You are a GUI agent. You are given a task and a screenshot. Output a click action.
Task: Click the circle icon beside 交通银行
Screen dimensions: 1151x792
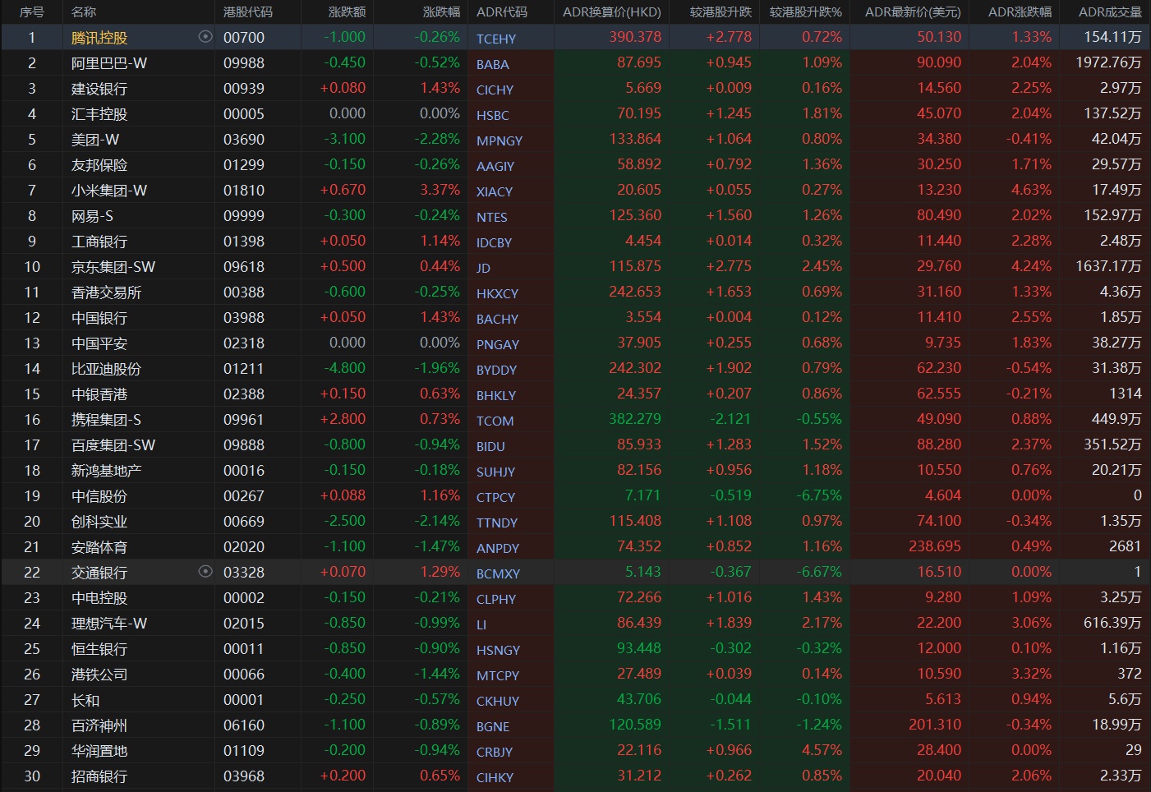(205, 572)
